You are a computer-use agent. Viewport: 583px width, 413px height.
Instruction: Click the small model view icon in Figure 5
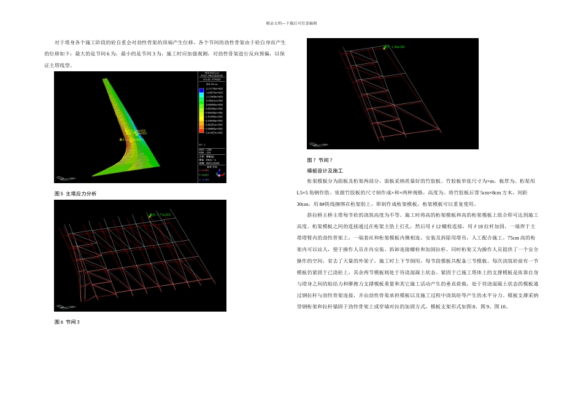66,178
